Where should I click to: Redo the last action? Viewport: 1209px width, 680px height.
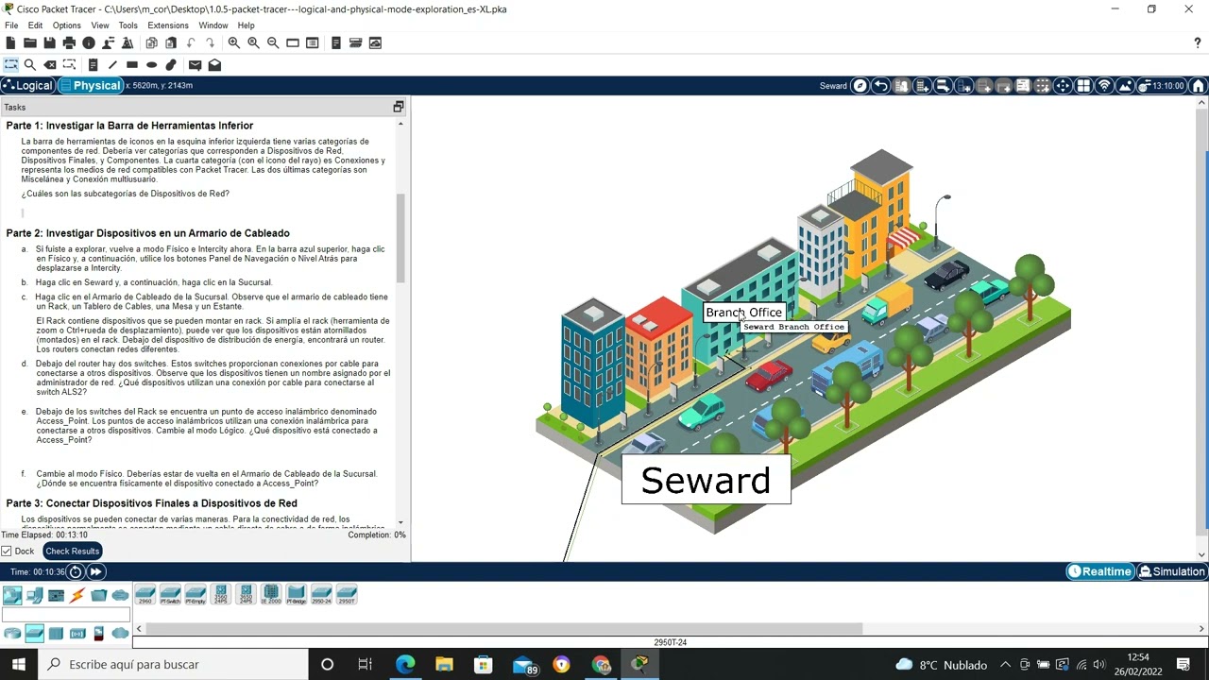point(210,42)
